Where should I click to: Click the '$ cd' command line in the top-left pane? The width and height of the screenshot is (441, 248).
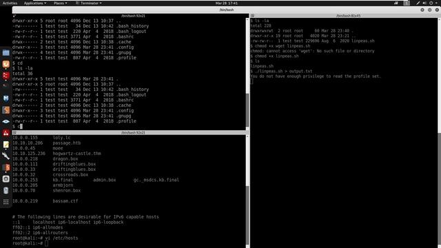coord(17,63)
